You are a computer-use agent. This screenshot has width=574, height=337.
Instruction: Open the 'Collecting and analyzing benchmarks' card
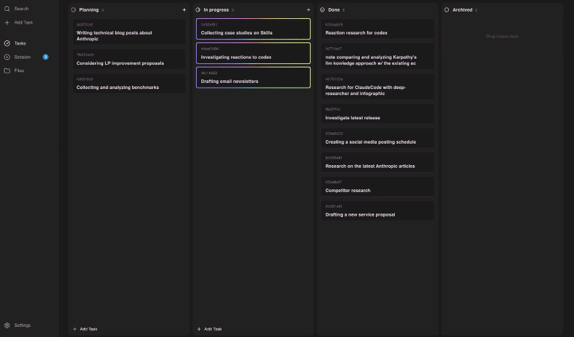click(x=129, y=84)
